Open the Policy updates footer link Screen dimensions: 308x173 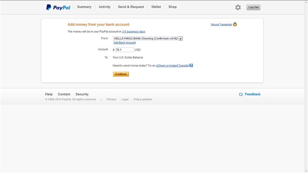[x=143, y=100]
